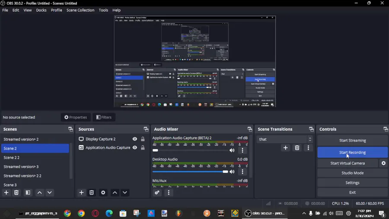Screen dimensions: 389x219
Task: Open scene filters icon in Scenes panel
Action: (28, 193)
